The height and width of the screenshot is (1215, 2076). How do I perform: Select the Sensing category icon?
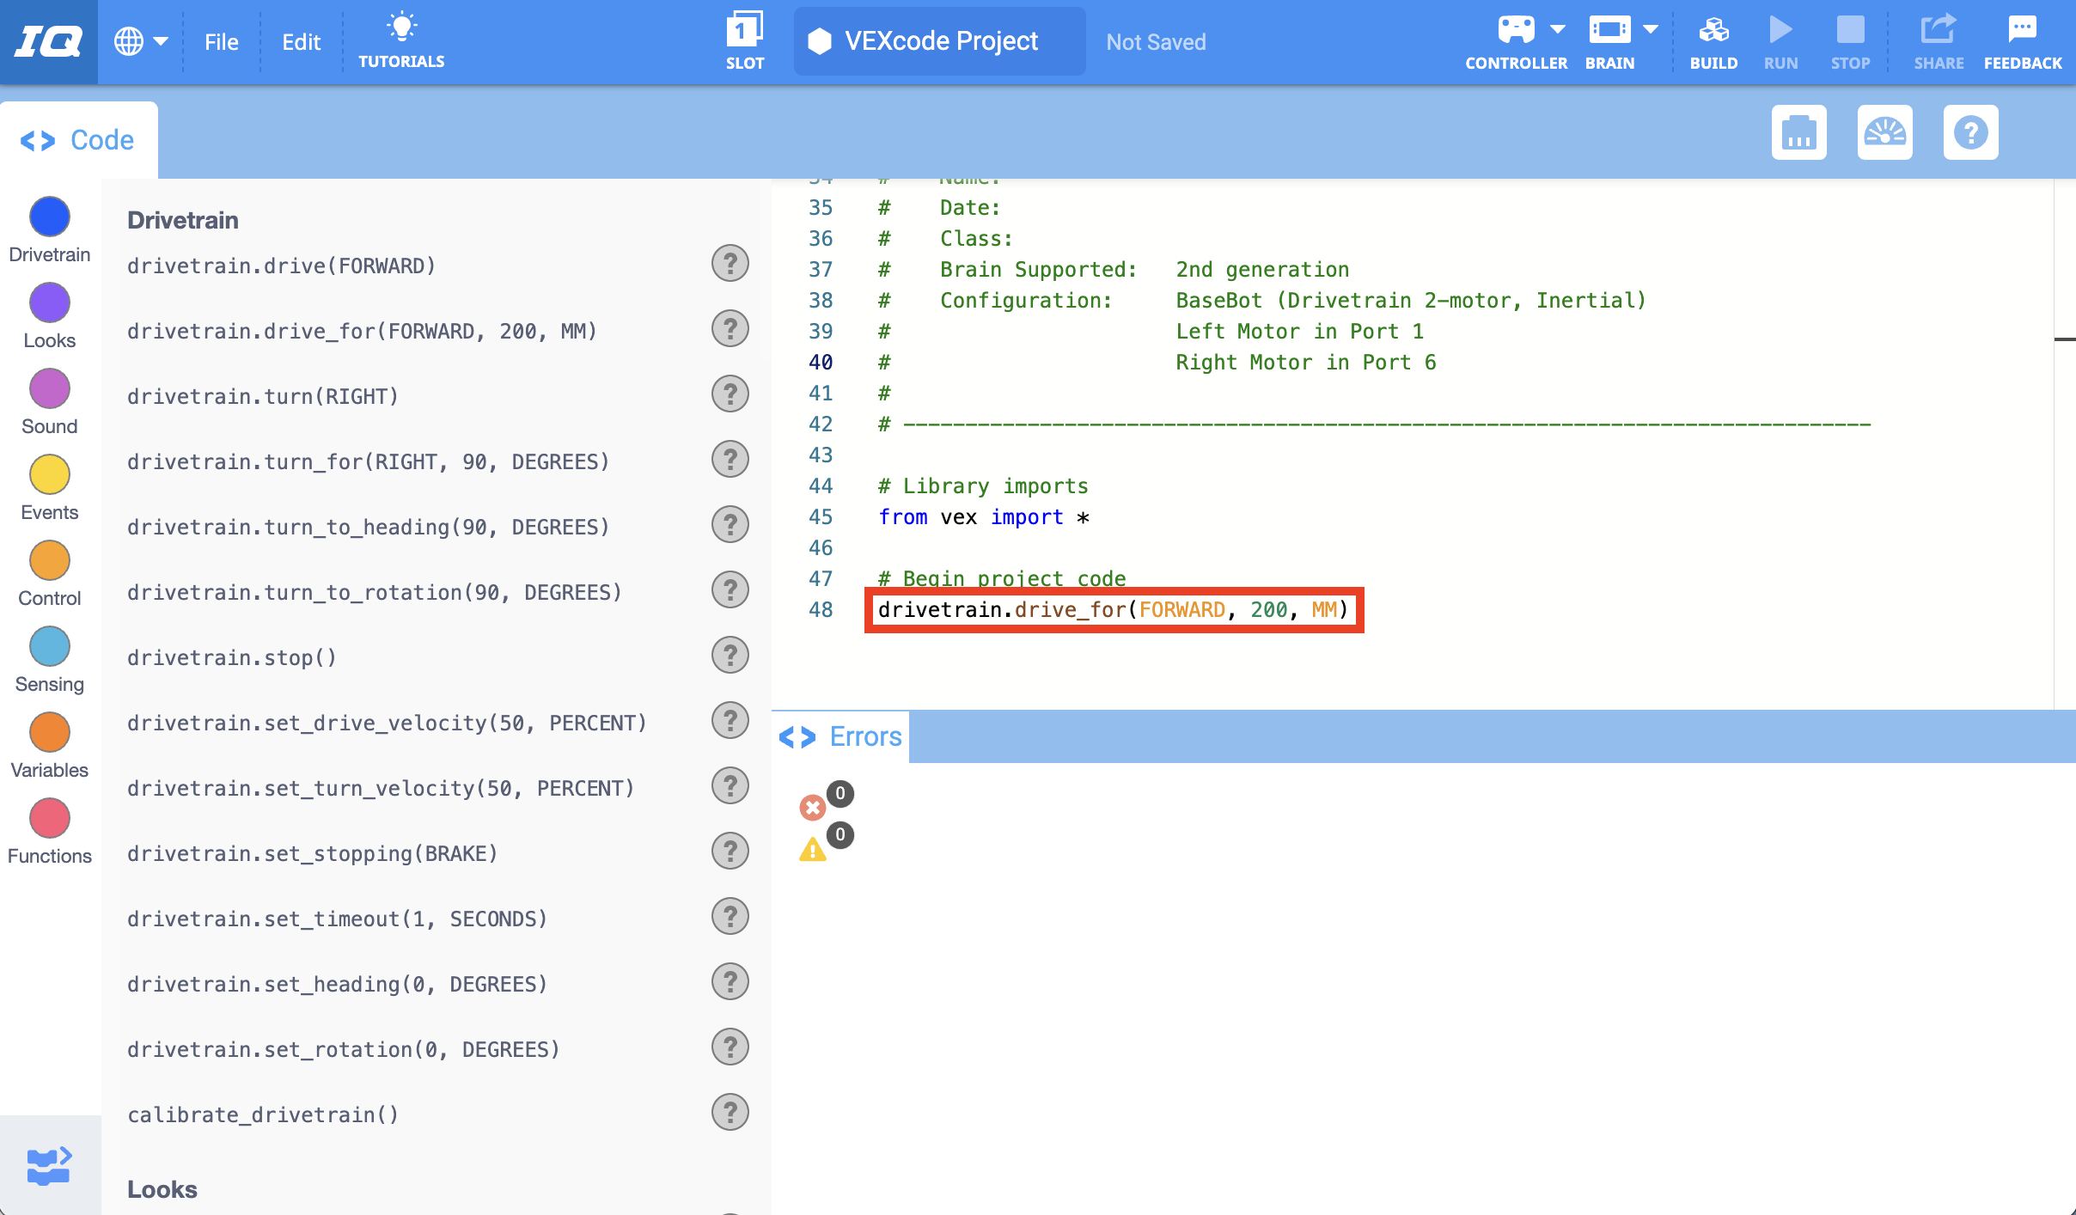click(49, 646)
